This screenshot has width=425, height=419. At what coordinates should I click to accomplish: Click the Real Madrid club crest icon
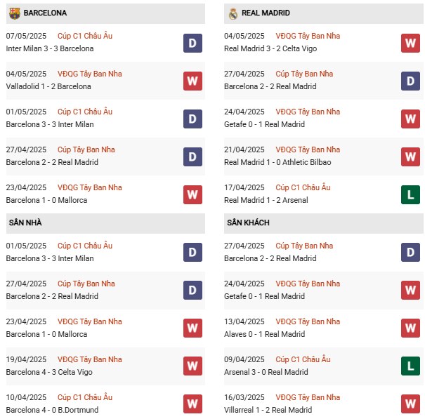233,13
